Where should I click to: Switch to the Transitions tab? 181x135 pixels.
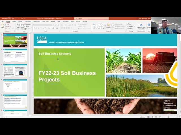28,21
